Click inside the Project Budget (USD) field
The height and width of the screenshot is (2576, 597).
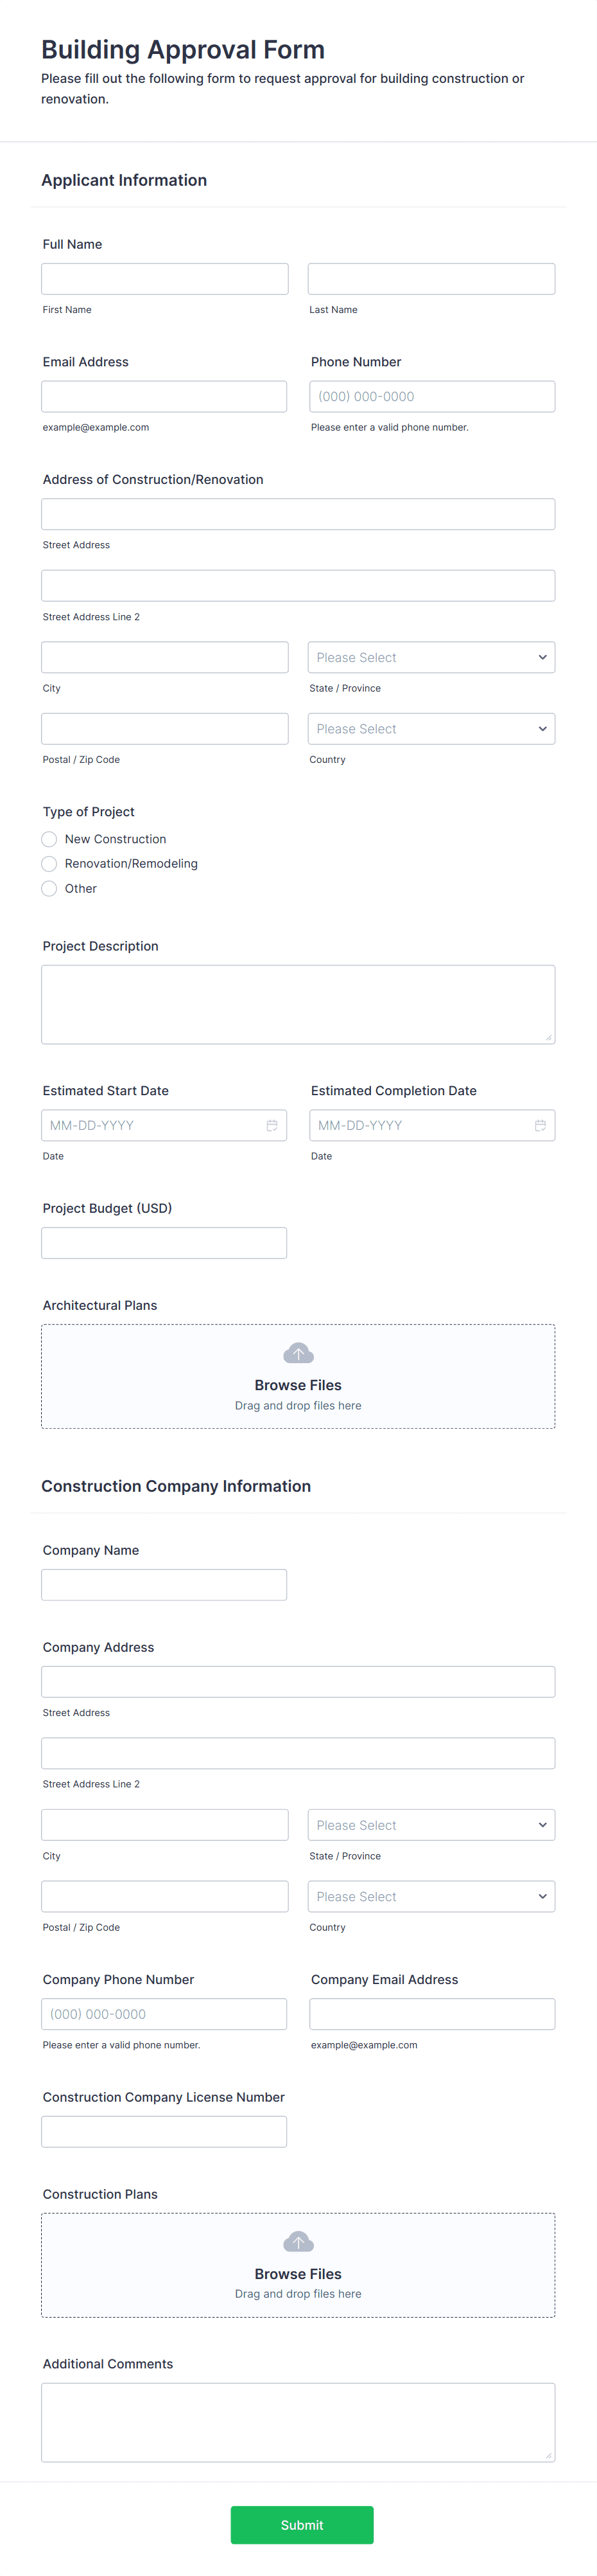pyautogui.click(x=164, y=1242)
